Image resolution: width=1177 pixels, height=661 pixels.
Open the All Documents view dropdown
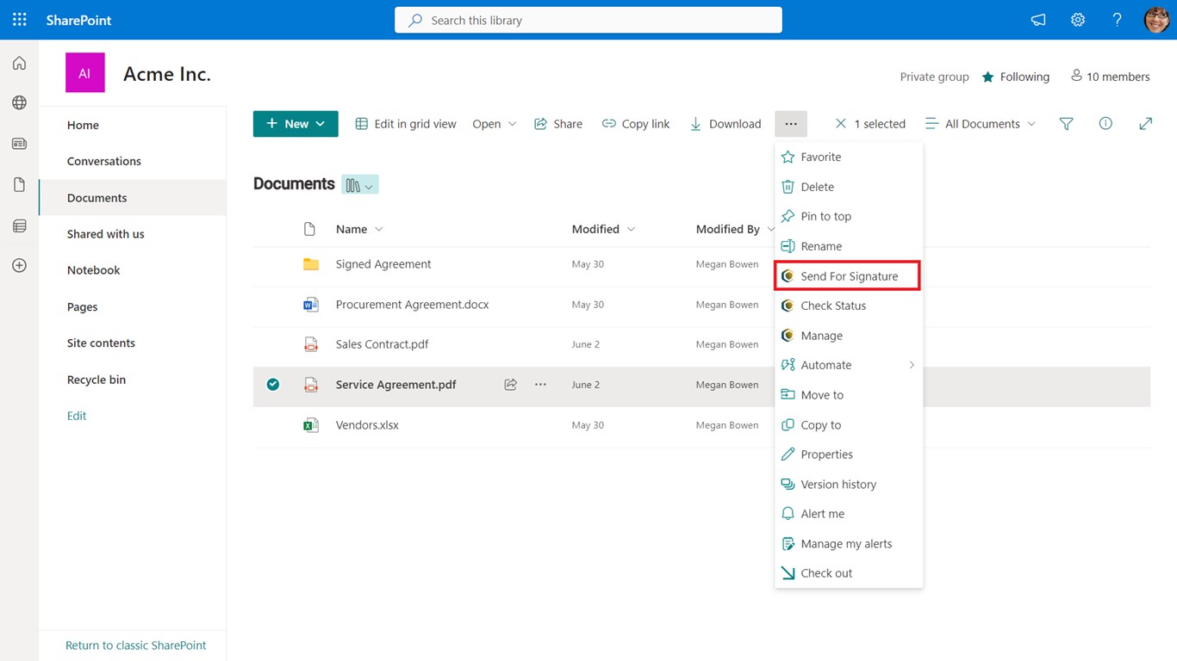pyautogui.click(x=981, y=124)
